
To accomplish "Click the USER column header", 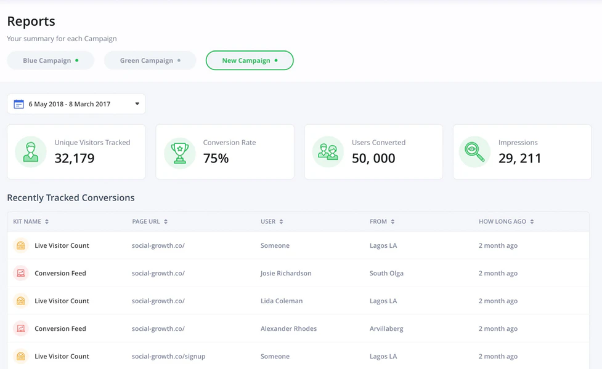I will 268,221.
